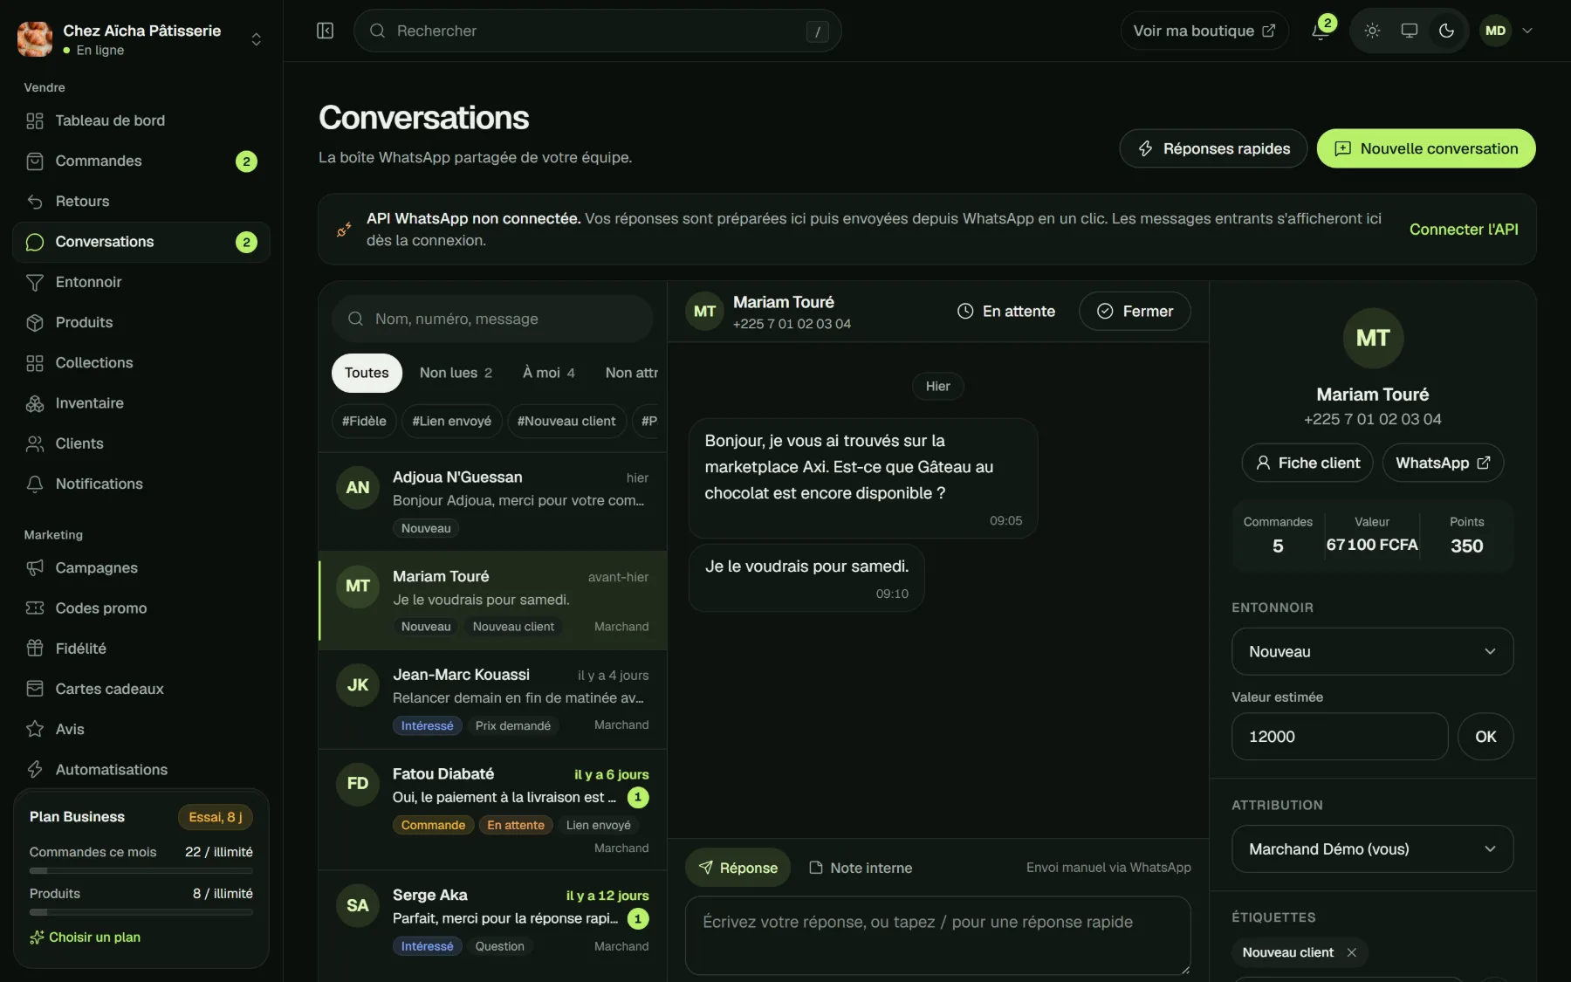Open Campagnes under Marketing
Screen dimensions: 1571x982
(x=141, y=567)
